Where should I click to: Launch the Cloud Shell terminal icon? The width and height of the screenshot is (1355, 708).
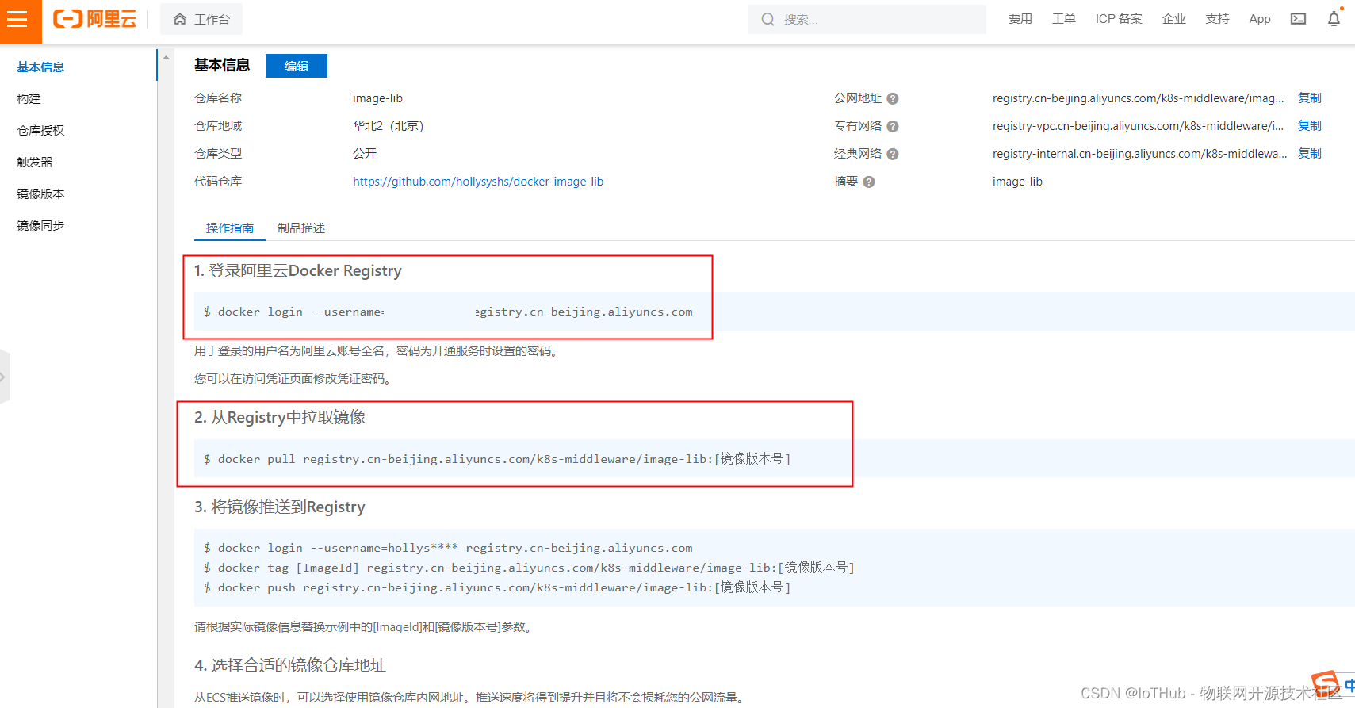pyautogui.click(x=1298, y=19)
